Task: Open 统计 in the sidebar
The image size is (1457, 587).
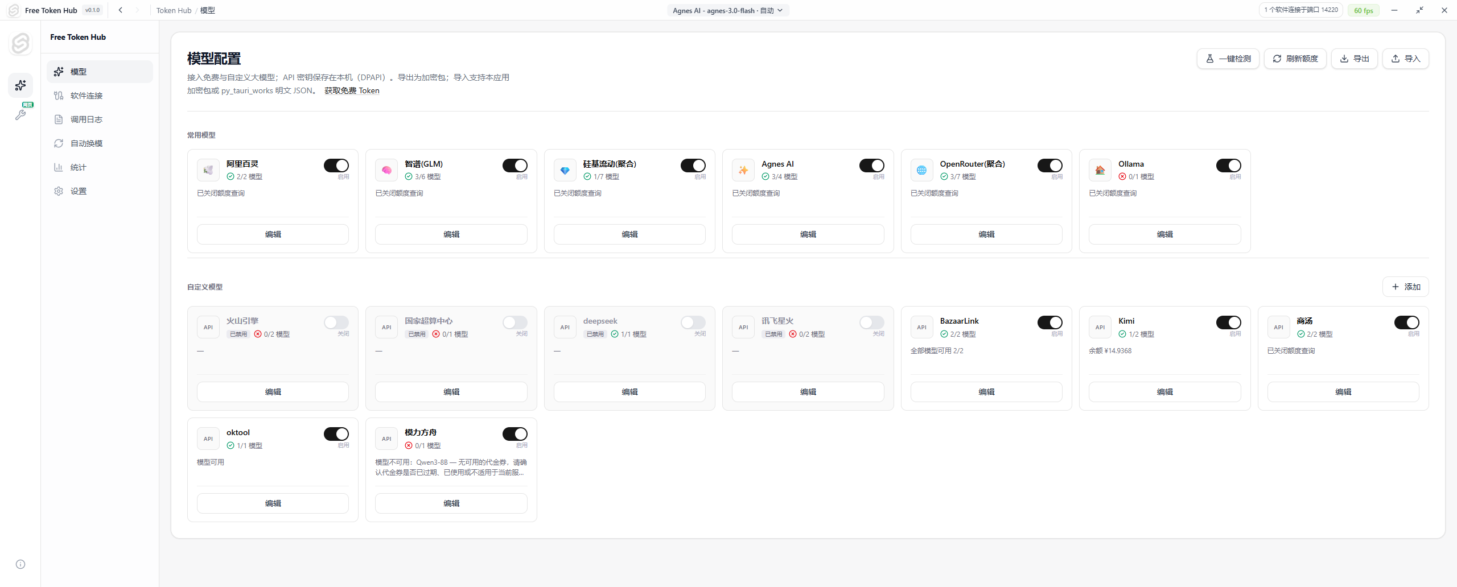Action: pos(100,167)
